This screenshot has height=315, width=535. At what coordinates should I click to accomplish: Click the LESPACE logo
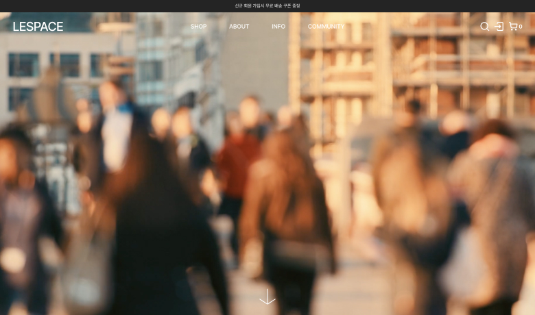pos(38,27)
